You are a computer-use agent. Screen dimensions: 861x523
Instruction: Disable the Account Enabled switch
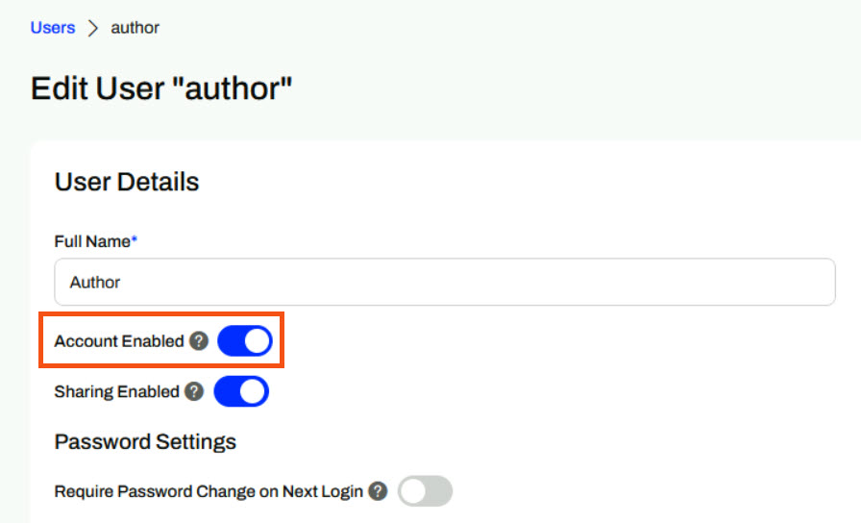click(x=245, y=340)
